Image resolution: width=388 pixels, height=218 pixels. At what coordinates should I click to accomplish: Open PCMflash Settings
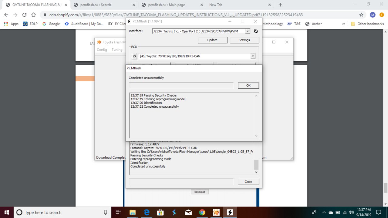pos(244,40)
